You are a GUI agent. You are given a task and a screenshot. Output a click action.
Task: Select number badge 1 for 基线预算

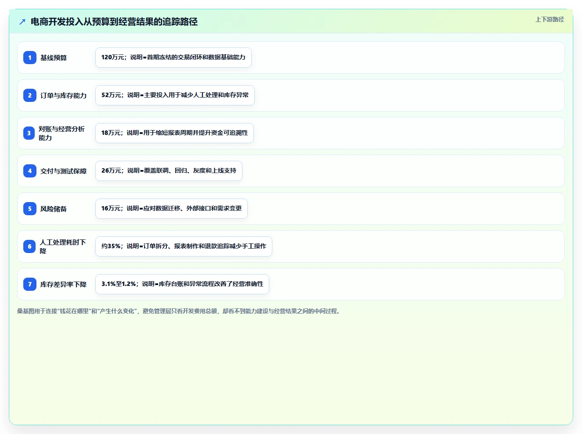[30, 58]
